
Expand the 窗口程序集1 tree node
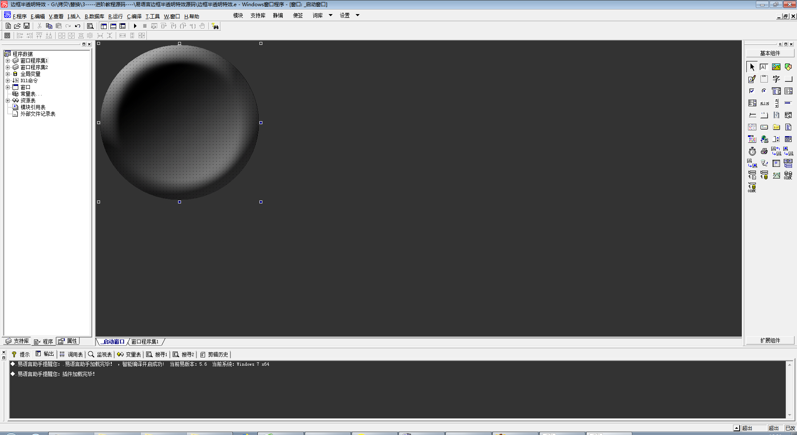click(7, 61)
